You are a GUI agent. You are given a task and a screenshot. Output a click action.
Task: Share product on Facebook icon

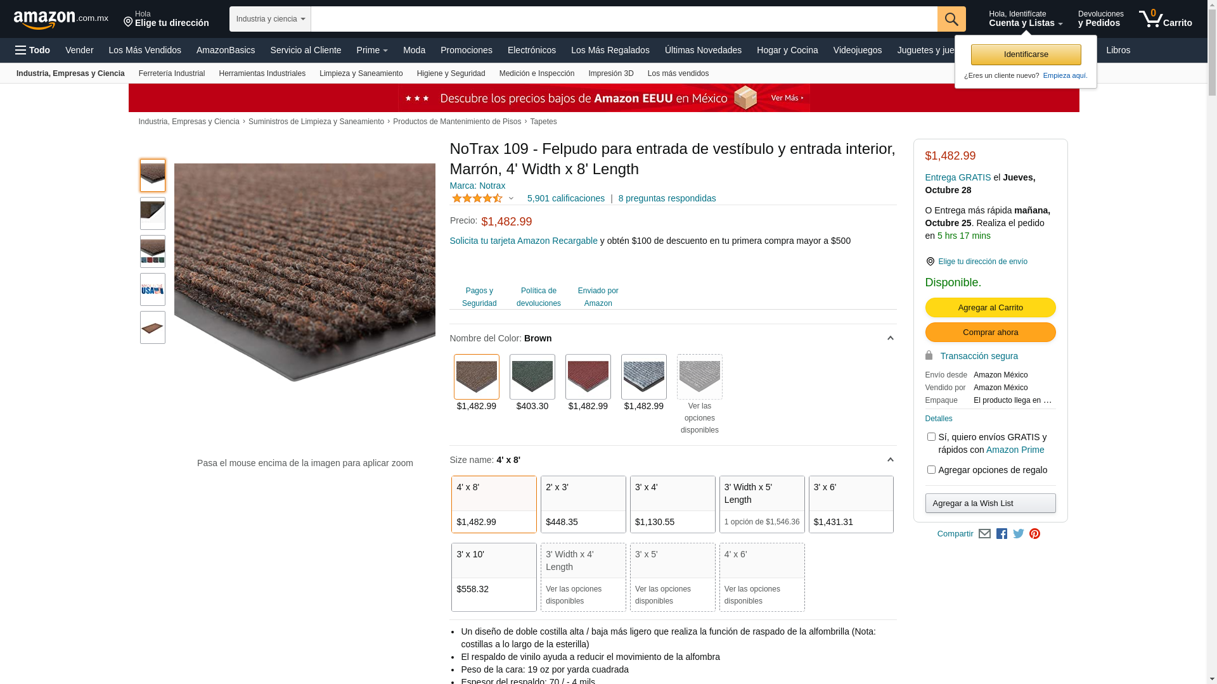(x=1001, y=534)
